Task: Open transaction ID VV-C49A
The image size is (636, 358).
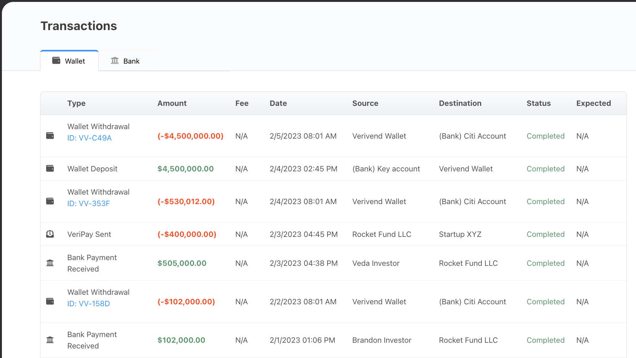Action: coord(90,138)
